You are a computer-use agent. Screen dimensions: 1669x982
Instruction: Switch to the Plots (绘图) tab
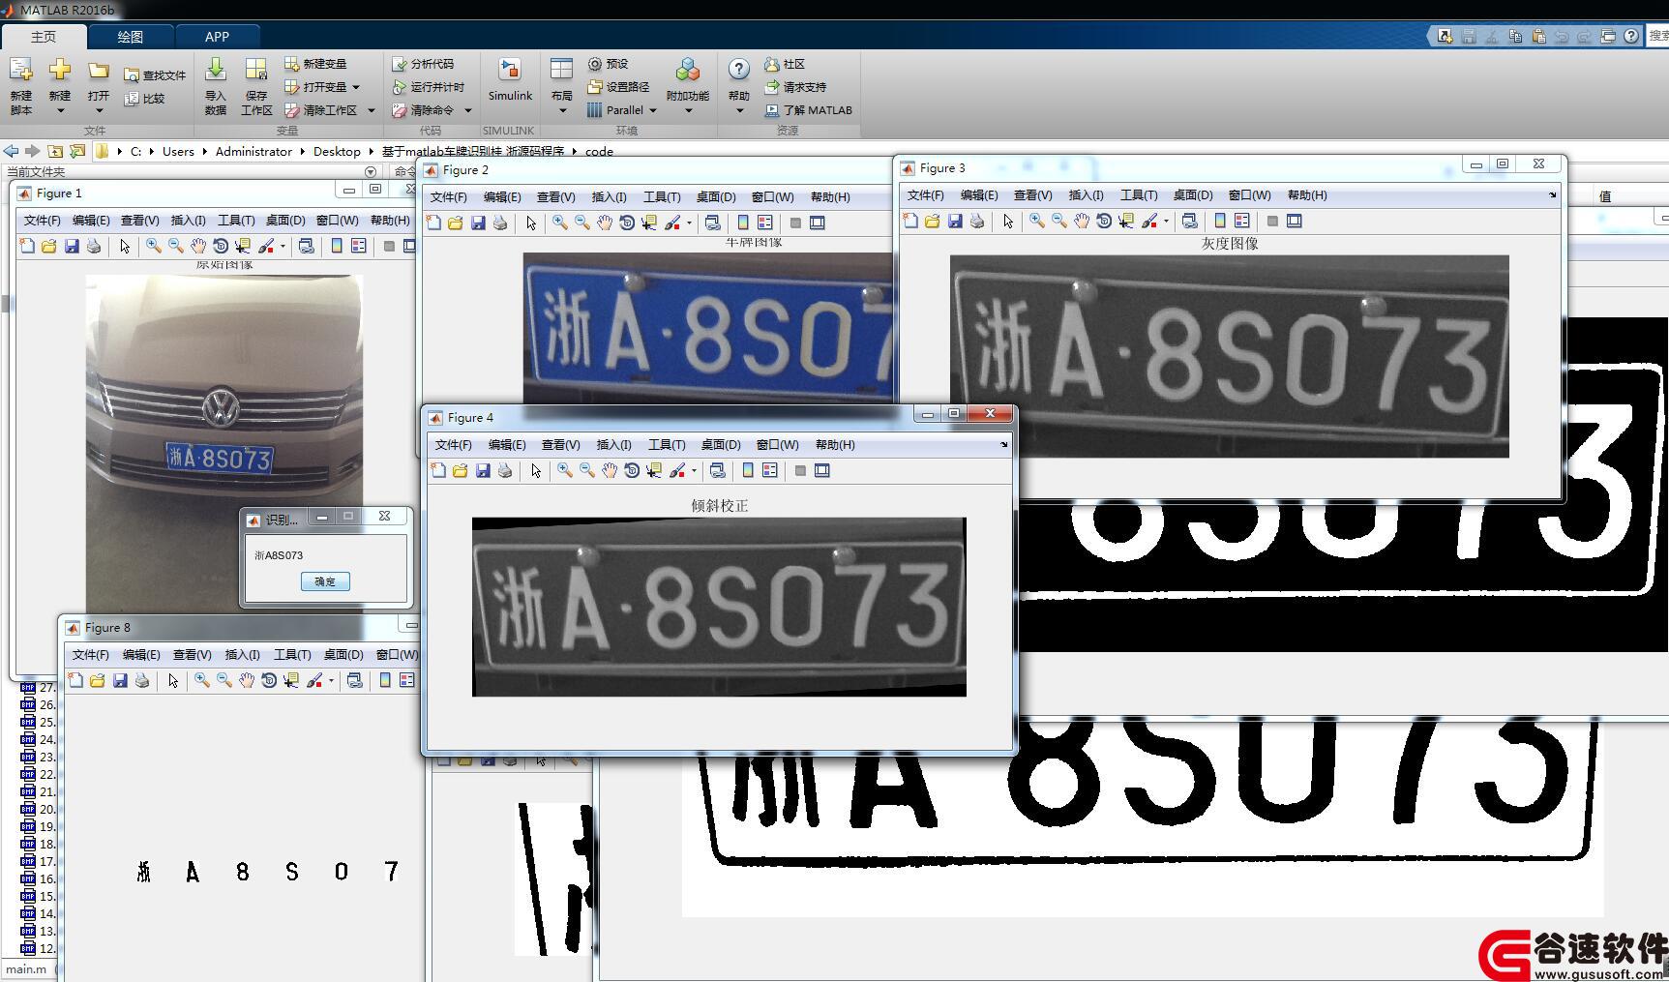(130, 37)
